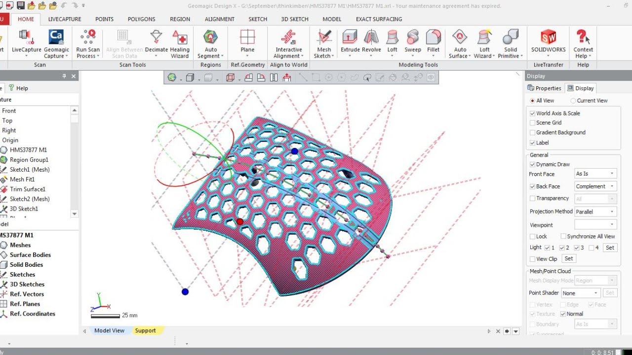Select Trim Surface1 in feature tree
Screen dimensions: 632x355
click(28, 189)
